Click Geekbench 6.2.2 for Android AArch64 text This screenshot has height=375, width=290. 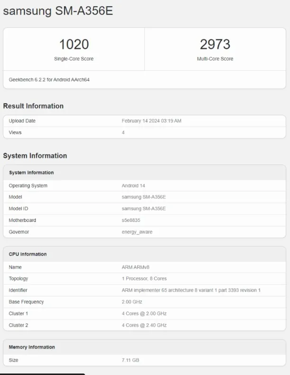(49, 80)
